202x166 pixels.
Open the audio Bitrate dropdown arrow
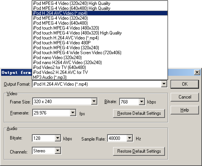tap(58, 138)
